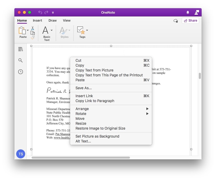Click the Tags checkbox-star icon
Screen dimensions: 216x180
point(81,30)
